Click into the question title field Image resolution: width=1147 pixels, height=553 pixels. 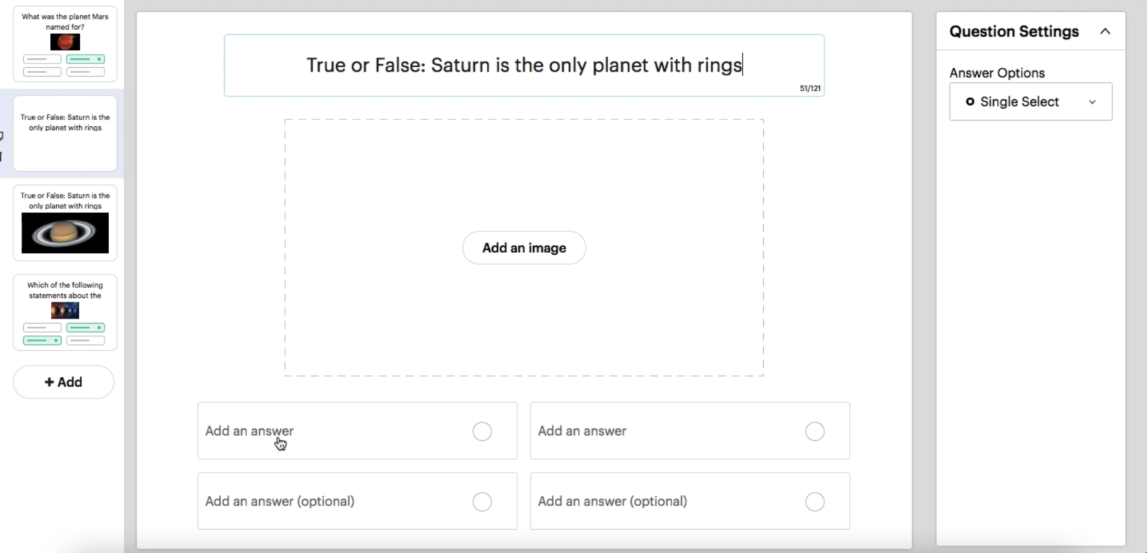(523, 66)
